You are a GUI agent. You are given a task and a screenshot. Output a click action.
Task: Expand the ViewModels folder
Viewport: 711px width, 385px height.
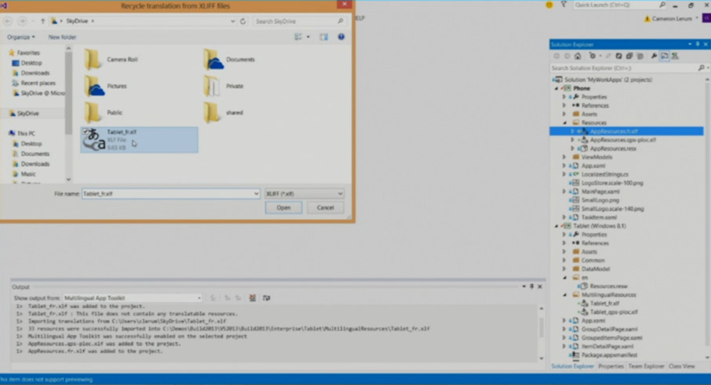click(x=565, y=157)
